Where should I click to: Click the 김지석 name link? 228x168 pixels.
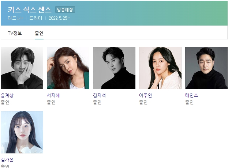pyautogui.click(x=99, y=95)
